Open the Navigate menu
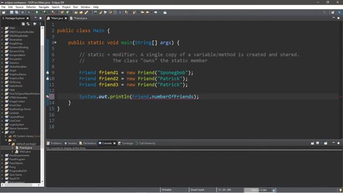The width and height of the screenshot is (343, 193). coord(44,7)
